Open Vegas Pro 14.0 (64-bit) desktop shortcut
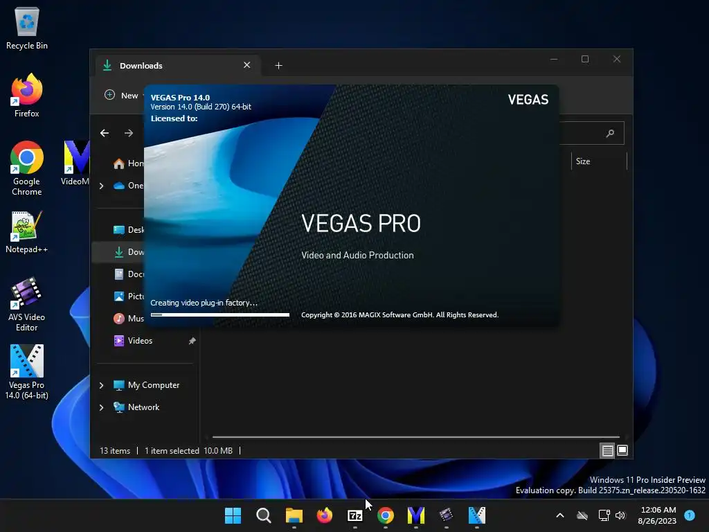 click(27, 372)
